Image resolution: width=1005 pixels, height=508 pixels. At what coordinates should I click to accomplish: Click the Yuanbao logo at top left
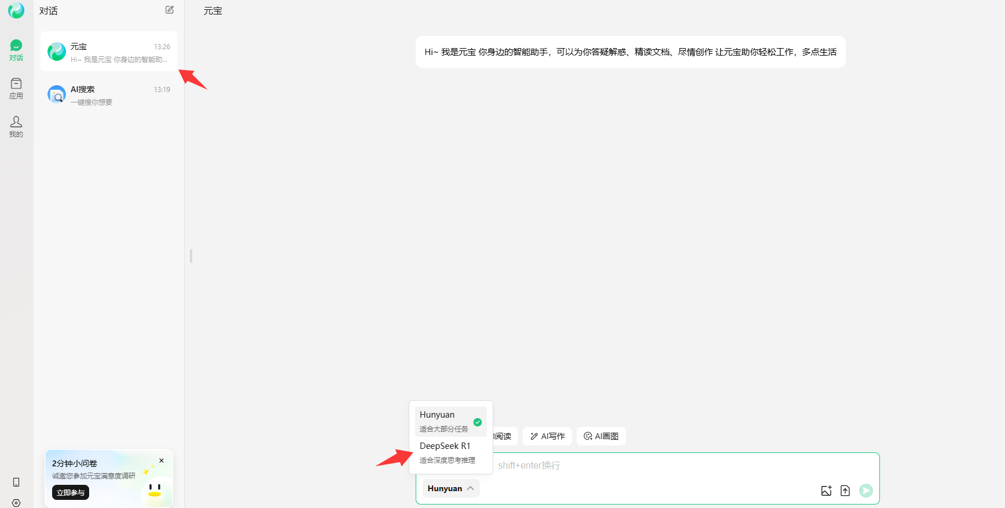(16, 10)
